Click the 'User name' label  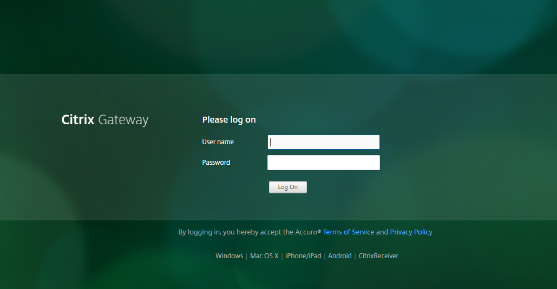pyautogui.click(x=218, y=142)
